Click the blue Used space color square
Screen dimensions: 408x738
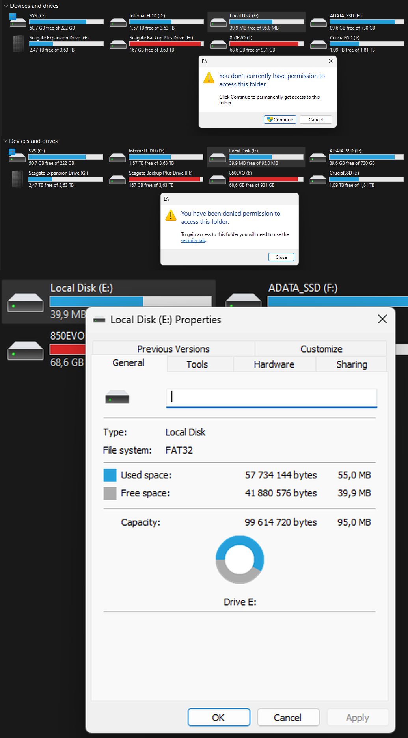pos(110,475)
